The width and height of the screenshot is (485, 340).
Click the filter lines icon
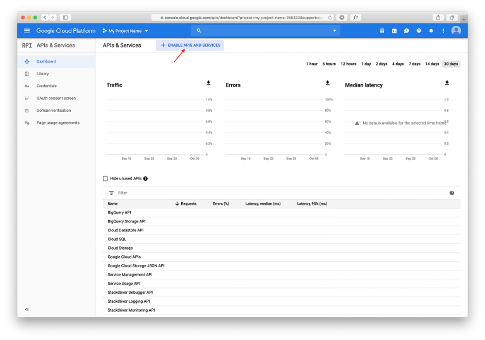pyautogui.click(x=111, y=193)
